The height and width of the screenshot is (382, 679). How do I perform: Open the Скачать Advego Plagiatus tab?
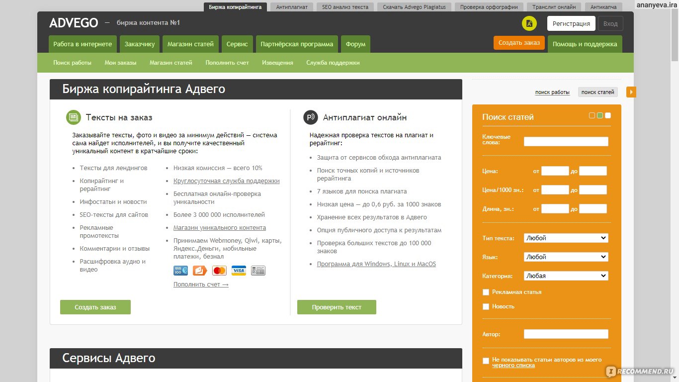[415, 7]
